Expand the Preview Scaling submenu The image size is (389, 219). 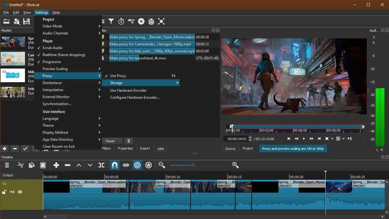coord(68,69)
